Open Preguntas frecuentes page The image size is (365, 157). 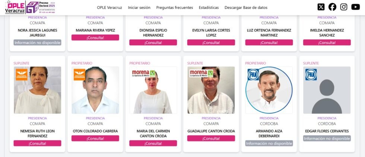pyautogui.click(x=175, y=7)
